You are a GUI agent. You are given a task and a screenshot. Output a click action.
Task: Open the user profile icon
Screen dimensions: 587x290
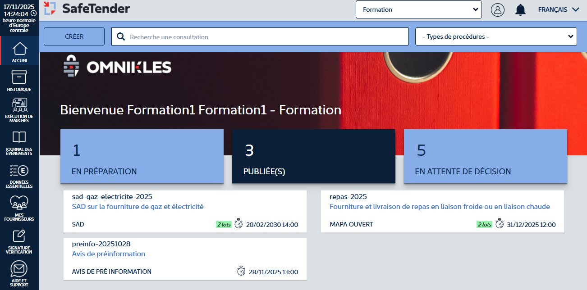(498, 10)
